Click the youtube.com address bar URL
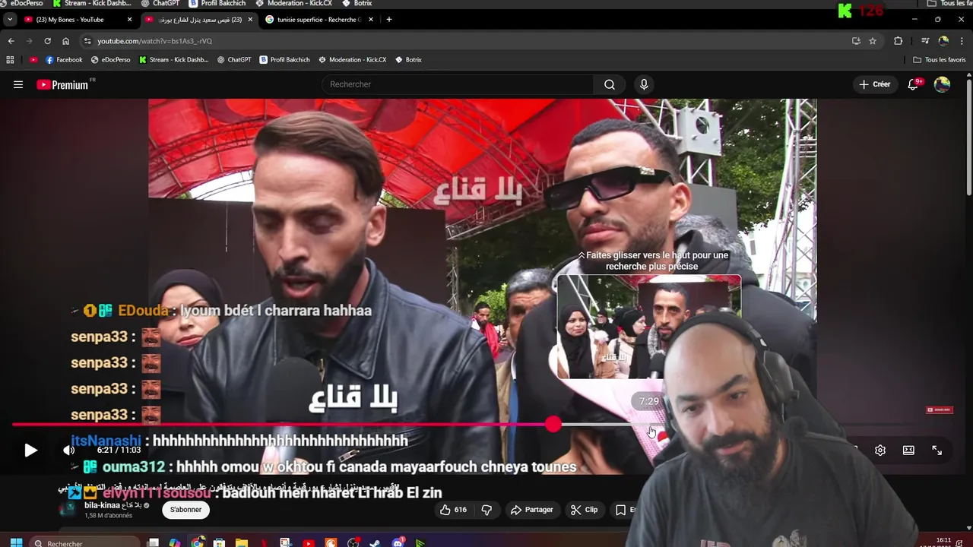This screenshot has height=547, width=973. [x=155, y=41]
